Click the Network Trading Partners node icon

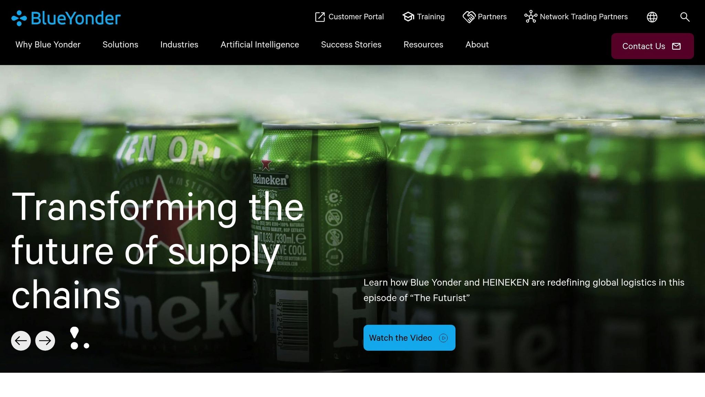(x=530, y=17)
